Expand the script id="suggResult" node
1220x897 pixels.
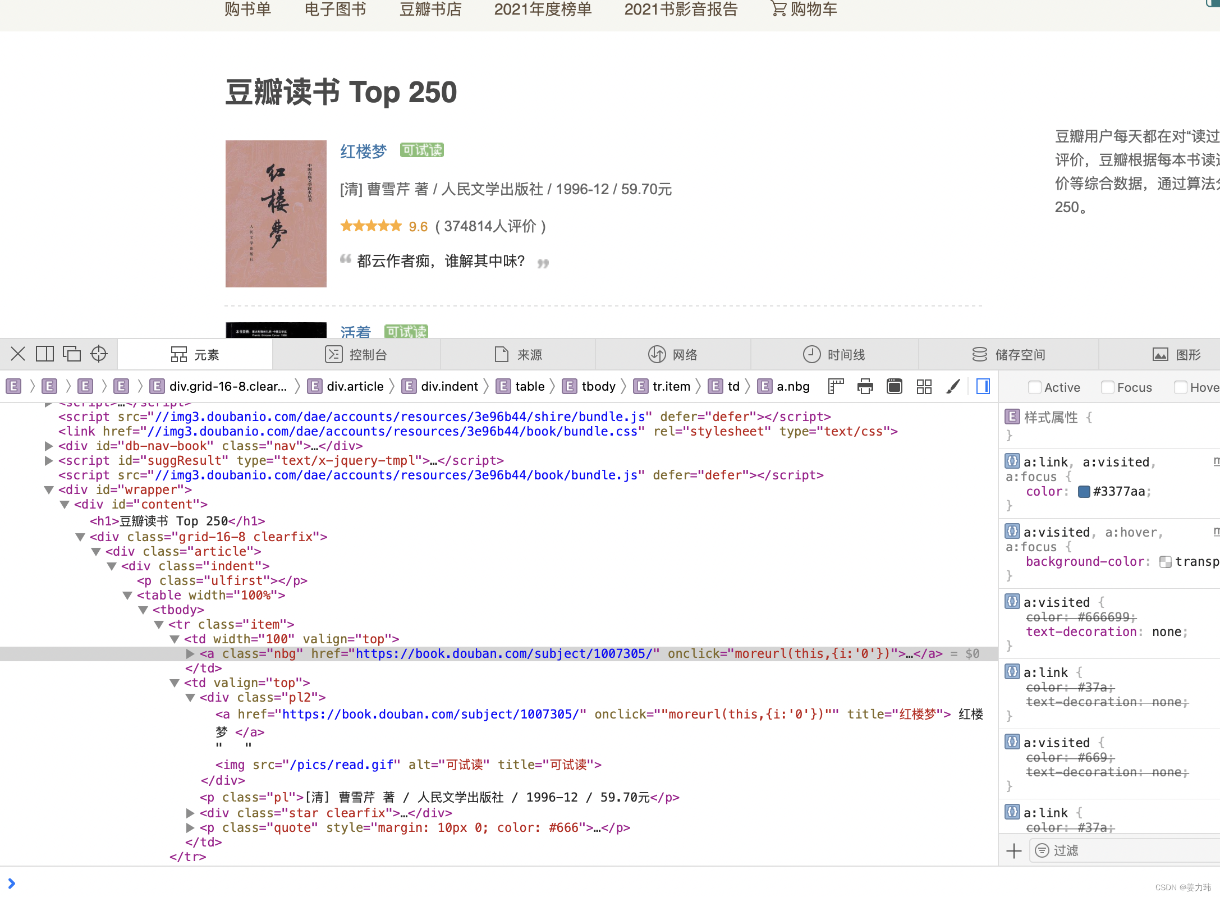49,461
